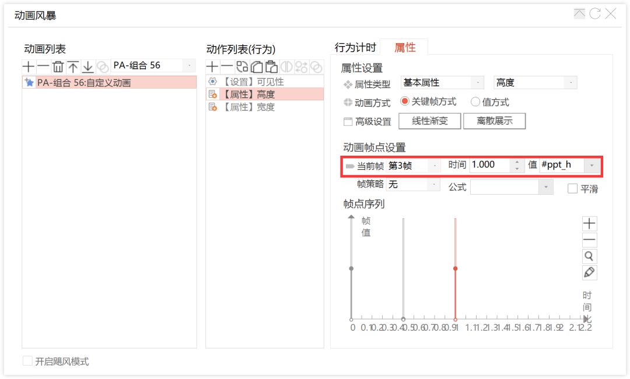
Task: Click the 时间 1.000 input field
Action: tap(490, 165)
